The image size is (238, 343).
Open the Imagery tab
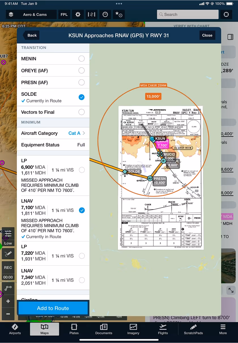coord(133,329)
